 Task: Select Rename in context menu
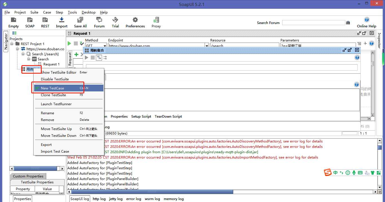tap(68, 113)
